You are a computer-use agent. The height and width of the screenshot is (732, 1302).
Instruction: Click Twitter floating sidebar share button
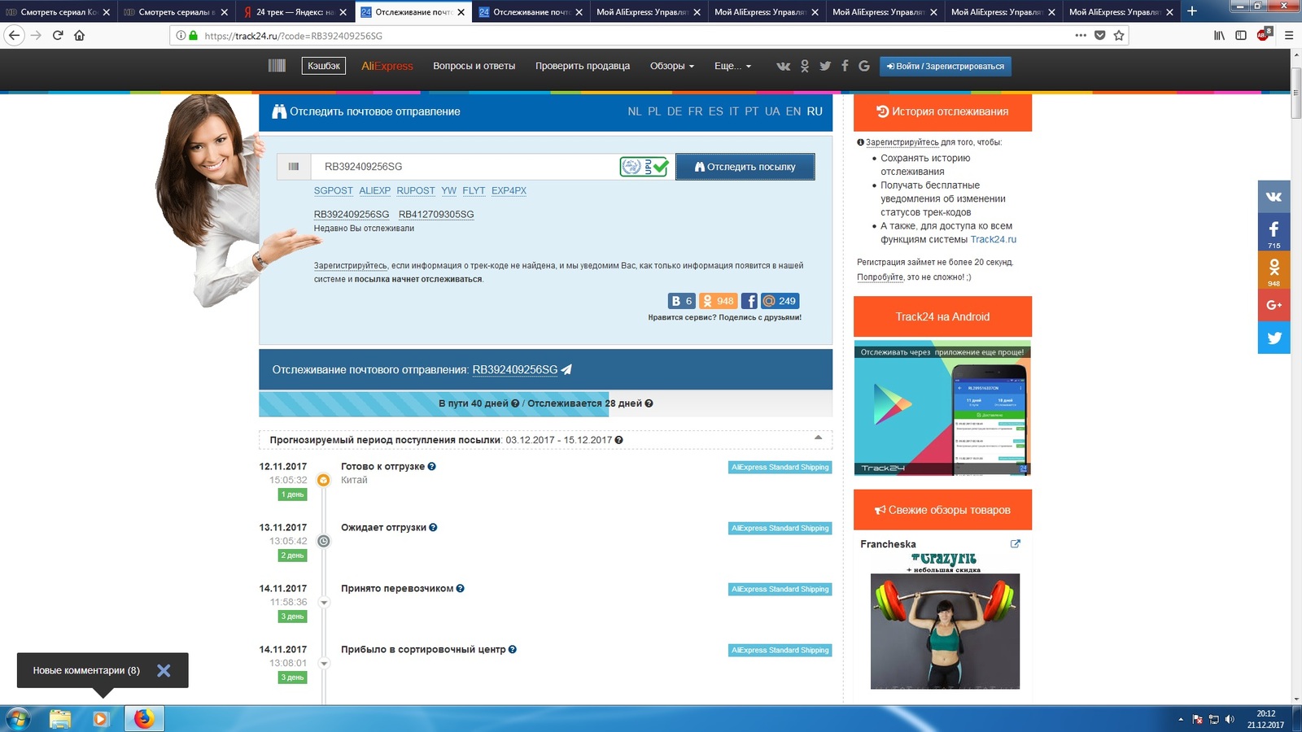(1274, 338)
